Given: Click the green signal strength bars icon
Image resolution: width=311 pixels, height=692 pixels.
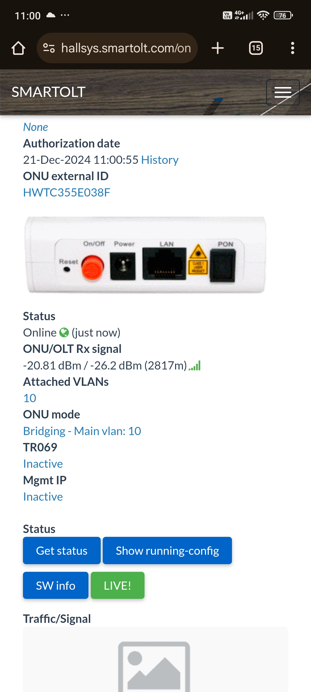Looking at the screenshot, I should click(x=195, y=366).
